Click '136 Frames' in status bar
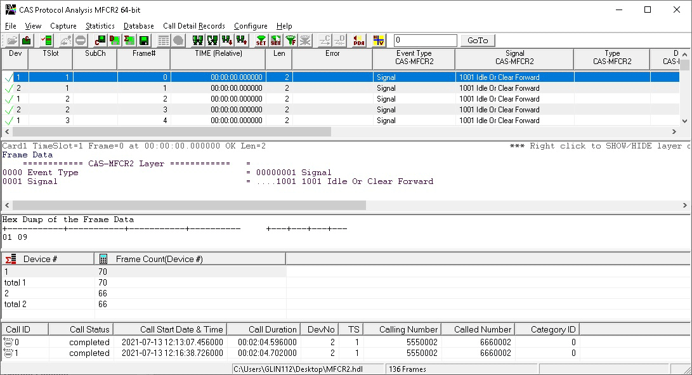Screen dimensions: 692x375 coord(407,369)
